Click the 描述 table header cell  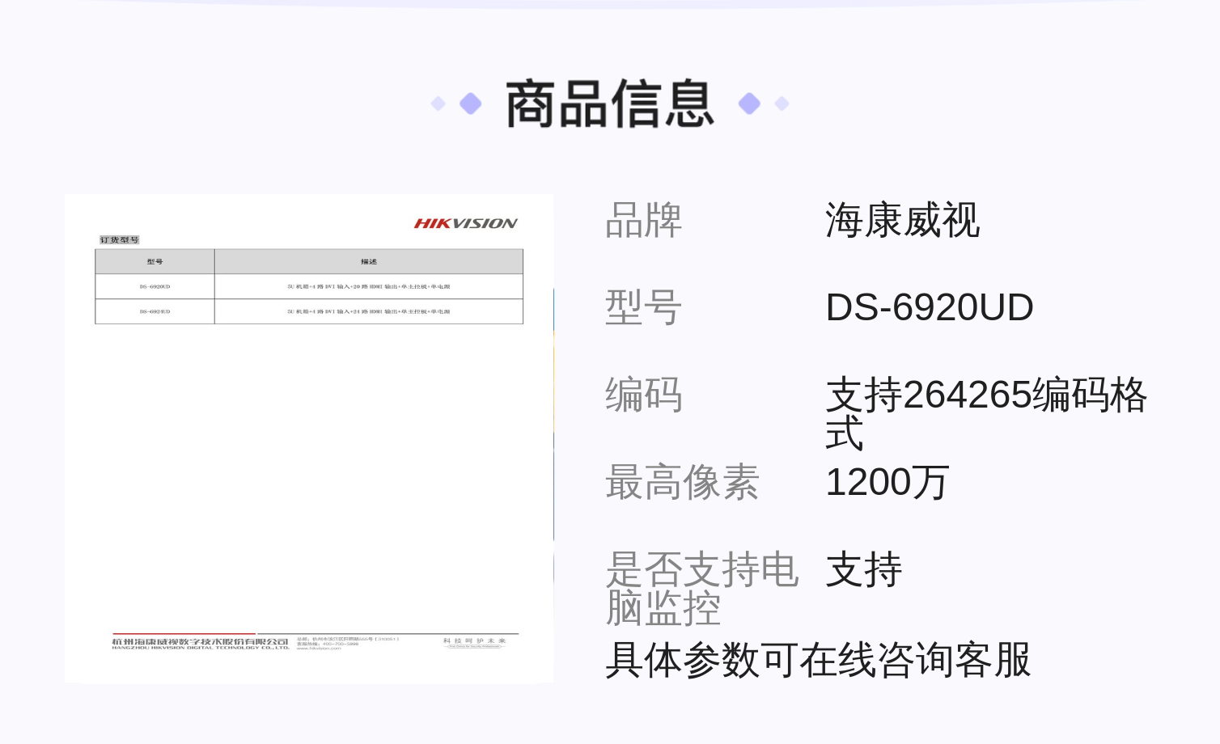click(x=369, y=262)
